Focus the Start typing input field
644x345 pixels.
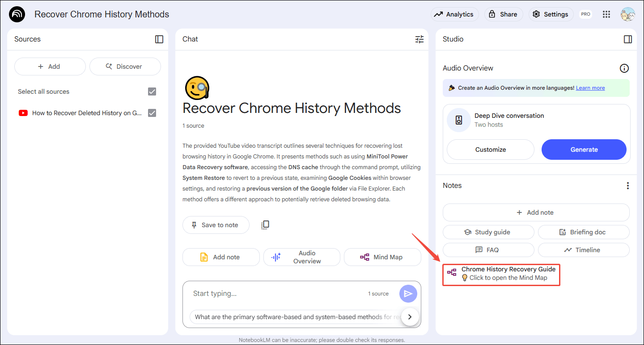point(277,293)
